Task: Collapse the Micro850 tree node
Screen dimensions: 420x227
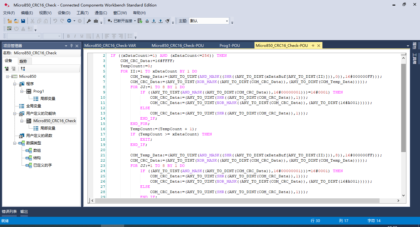Action: tap(8, 76)
